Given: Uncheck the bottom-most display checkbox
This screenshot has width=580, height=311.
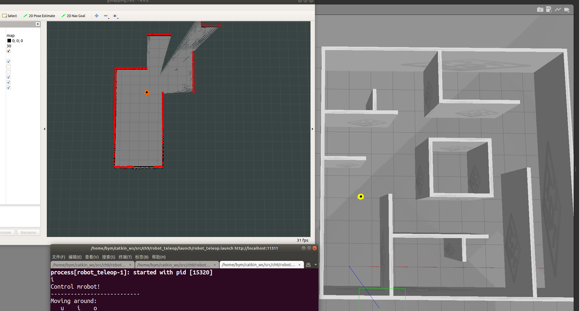Looking at the screenshot, I should coord(9,88).
